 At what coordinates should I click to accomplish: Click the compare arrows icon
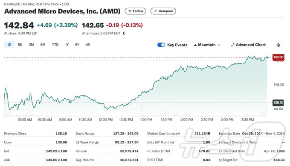point(155,11)
